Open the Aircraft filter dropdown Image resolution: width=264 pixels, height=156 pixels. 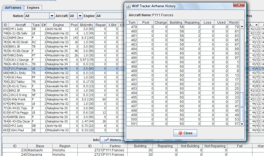[80, 16]
